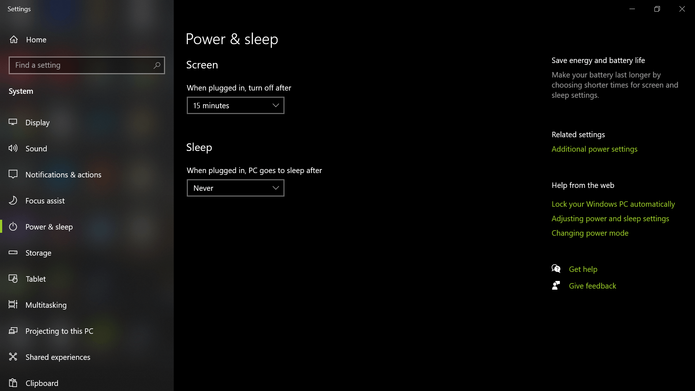The width and height of the screenshot is (695, 391).
Task: Click Adjusting power and sleep settings
Action: (x=611, y=218)
